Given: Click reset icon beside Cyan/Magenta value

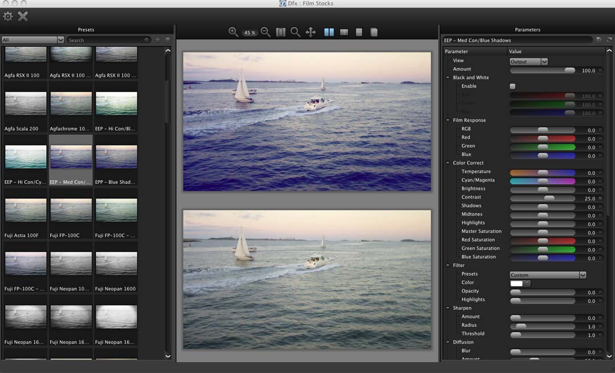Looking at the screenshot, I should point(600,181).
